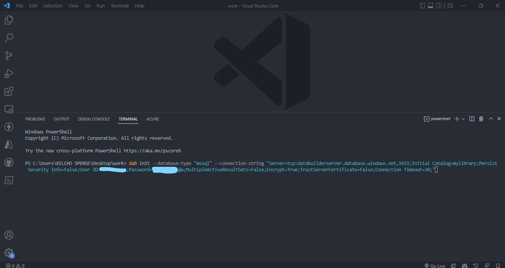Viewport: 505px width, 268px height.
Task: Click the terminal prompt path text 'C:\Users\KELCHO SPENSE\Desktop\work>'
Action: pos(79,163)
